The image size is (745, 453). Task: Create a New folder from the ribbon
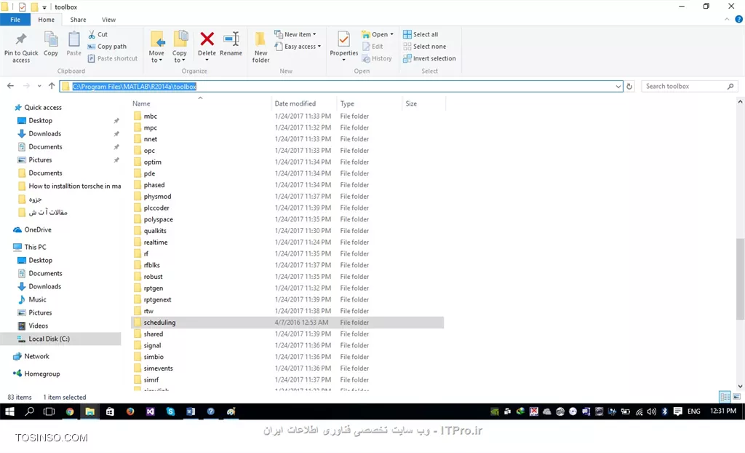click(x=261, y=47)
